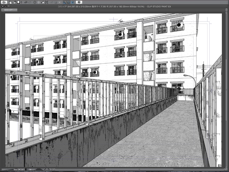Screen dimensions: 229x172
Task: Select the コミック* document tab
Action: [x=9, y=10]
